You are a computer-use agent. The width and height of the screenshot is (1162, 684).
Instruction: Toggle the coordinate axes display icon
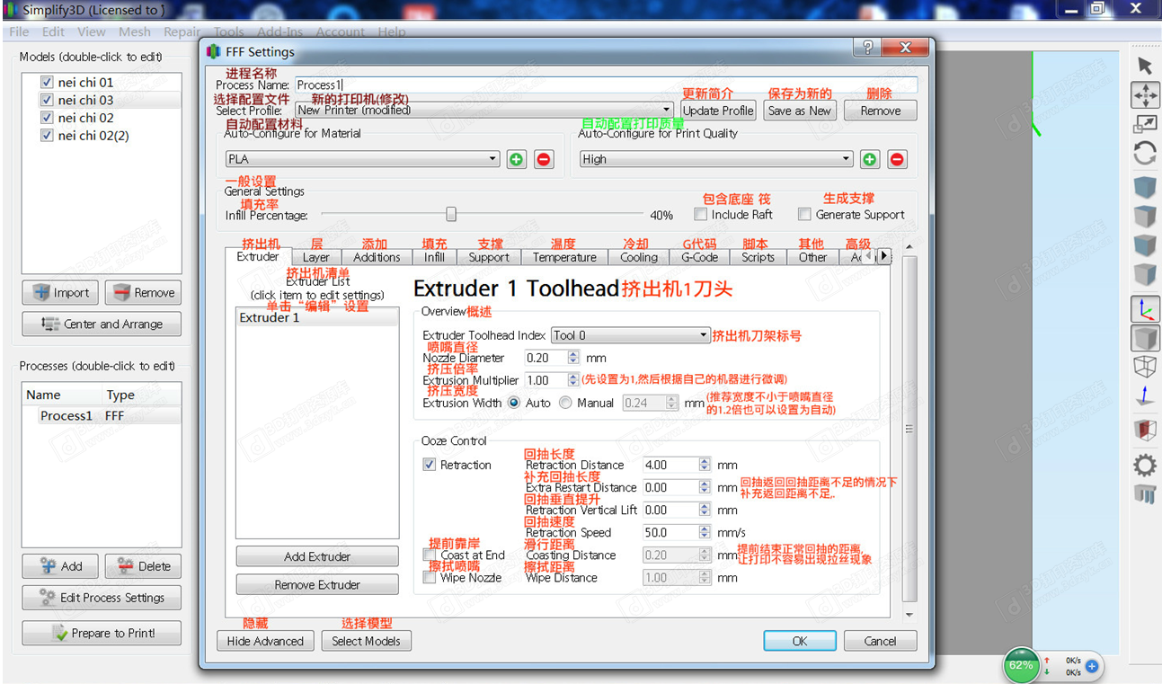tap(1144, 309)
